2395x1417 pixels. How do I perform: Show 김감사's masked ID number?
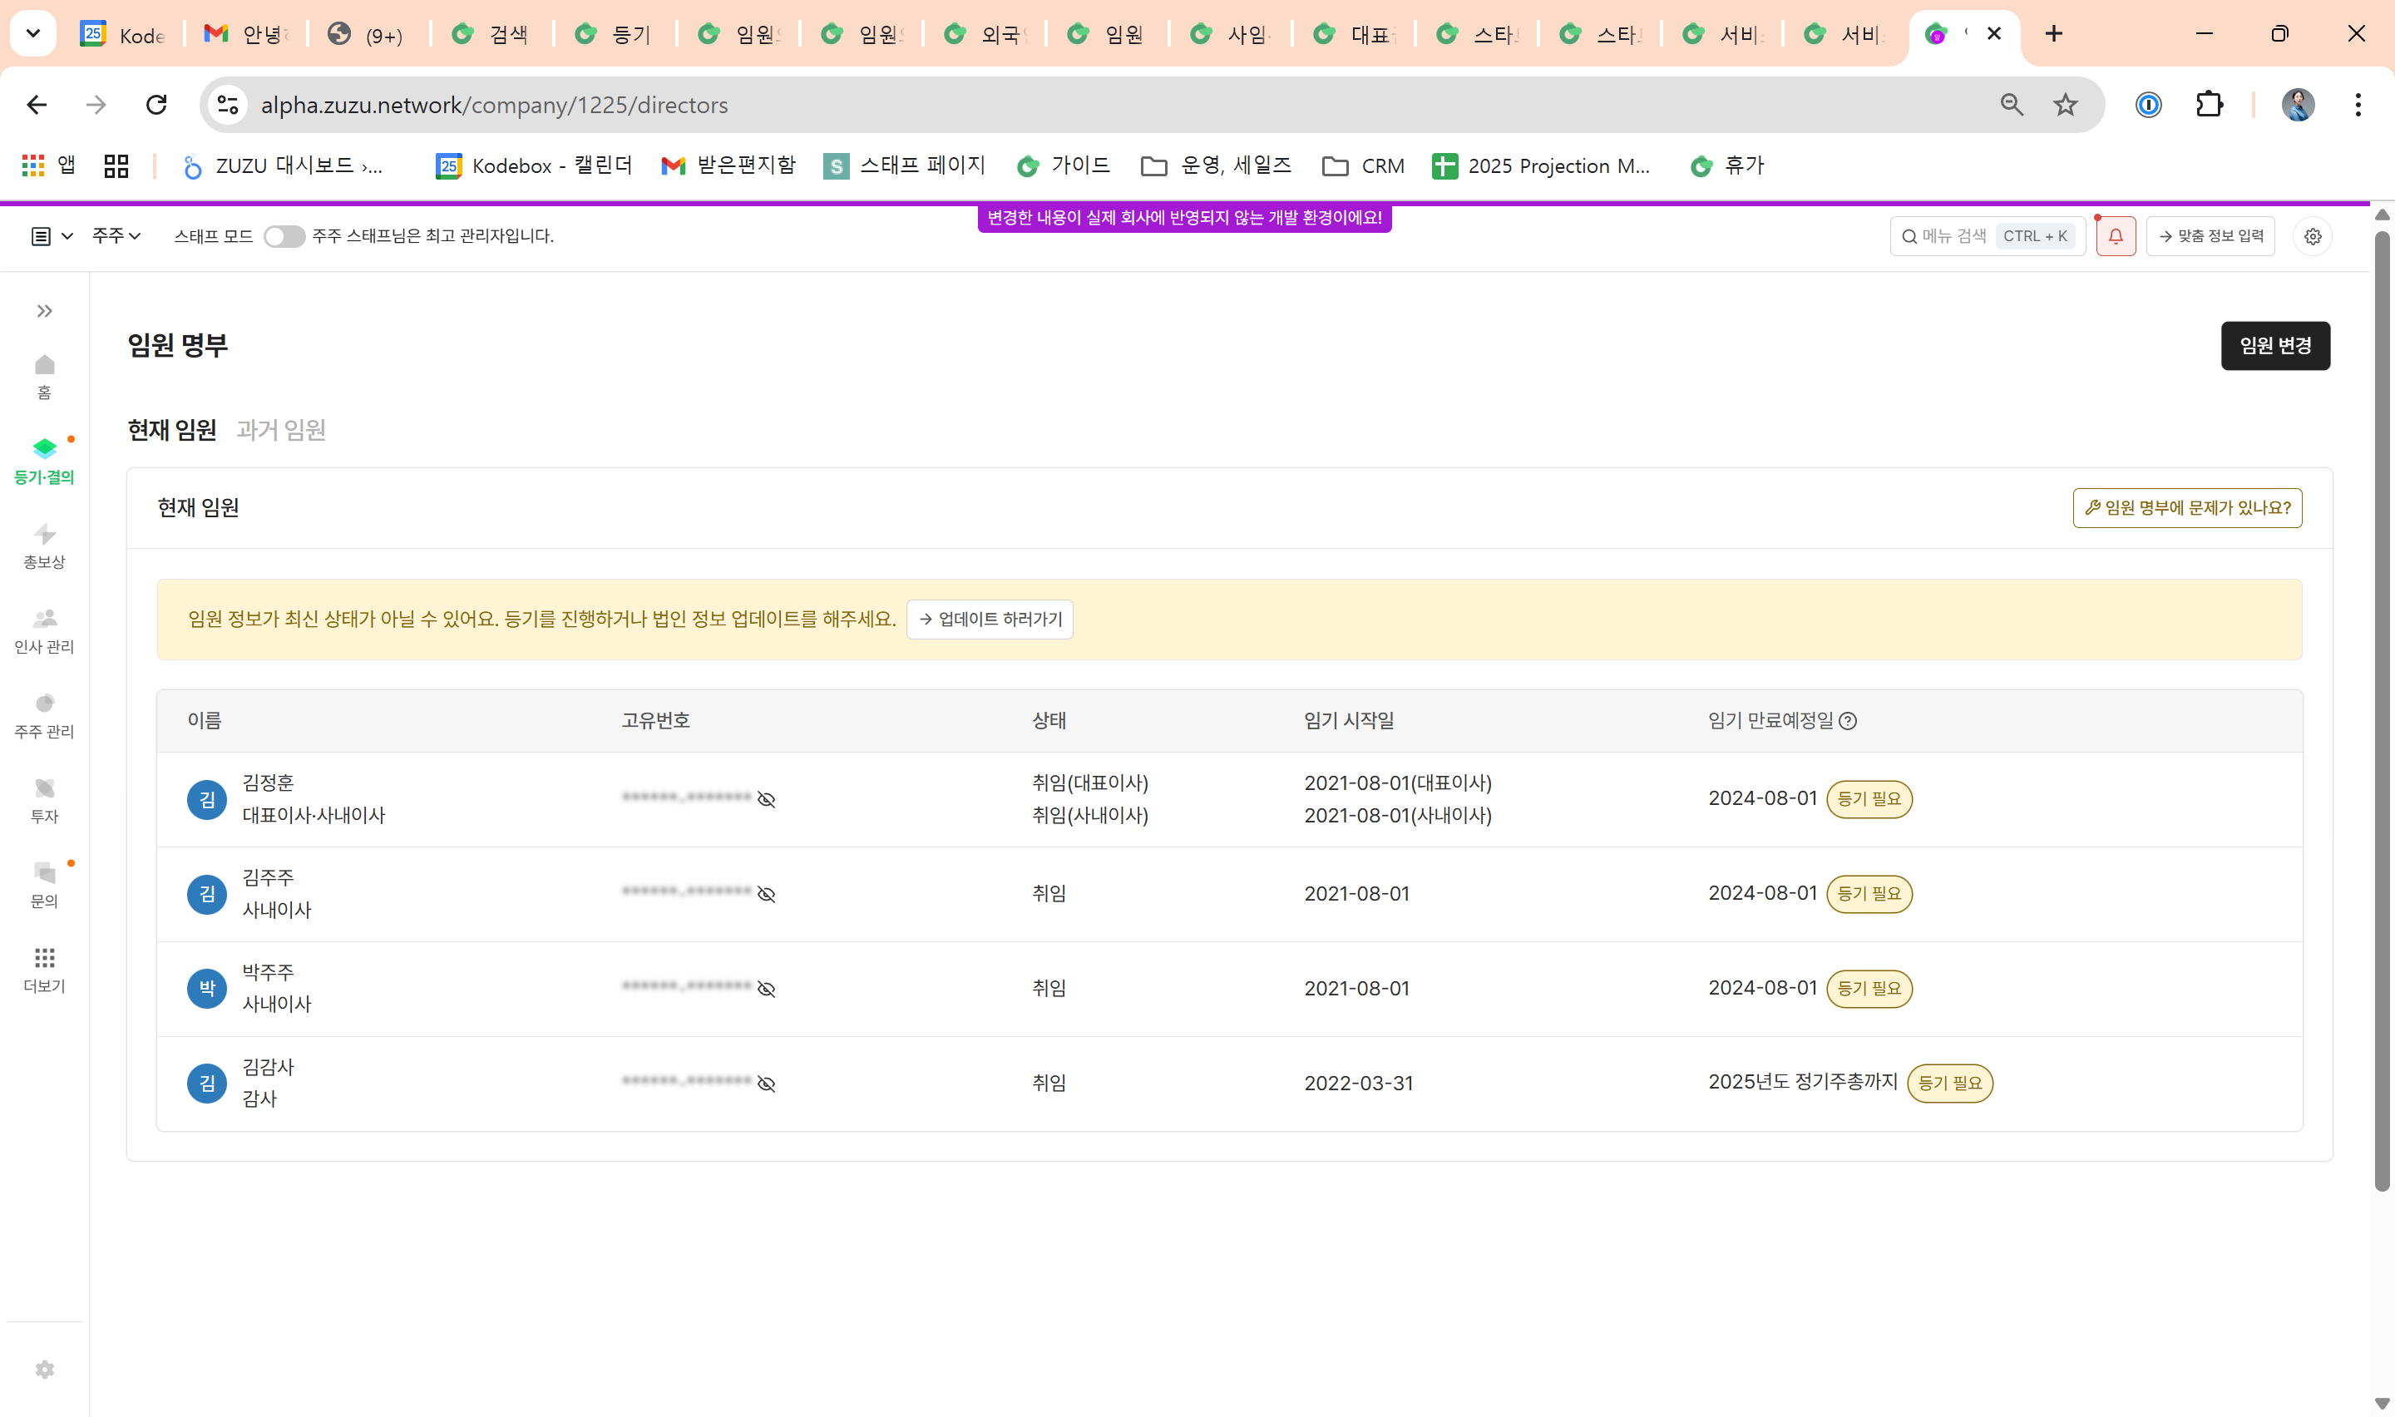click(x=767, y=1083)
